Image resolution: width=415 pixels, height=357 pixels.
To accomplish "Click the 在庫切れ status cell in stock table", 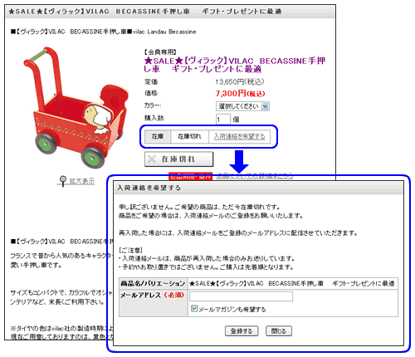I will tap(189, 136).
